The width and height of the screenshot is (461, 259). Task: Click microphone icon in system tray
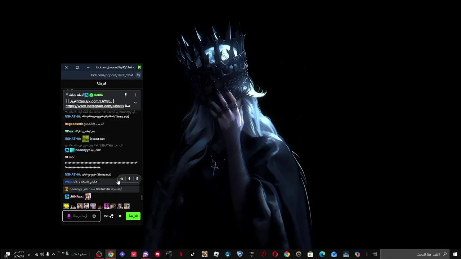[48, 254]
